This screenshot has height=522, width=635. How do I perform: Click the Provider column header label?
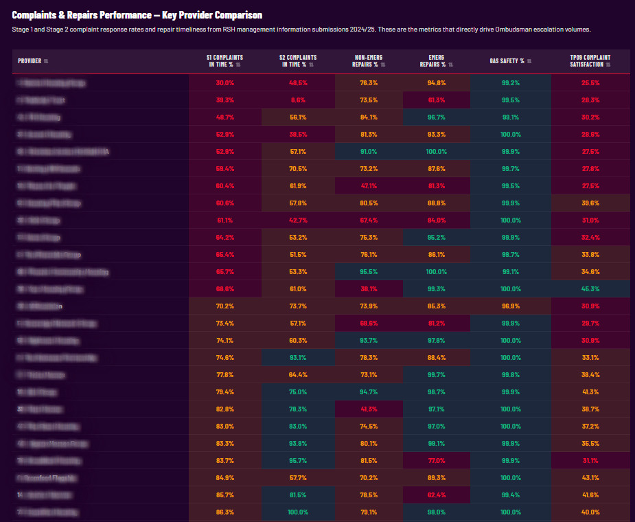pyautogui.click(x=30, y=61)
